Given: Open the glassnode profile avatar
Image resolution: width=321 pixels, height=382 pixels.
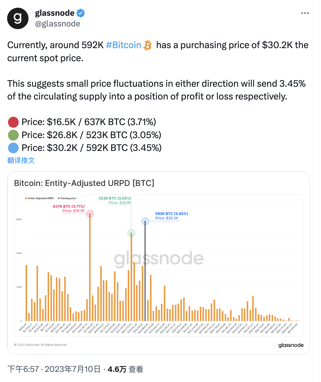Looking at the screenshot, I should [x=18, y=18].
